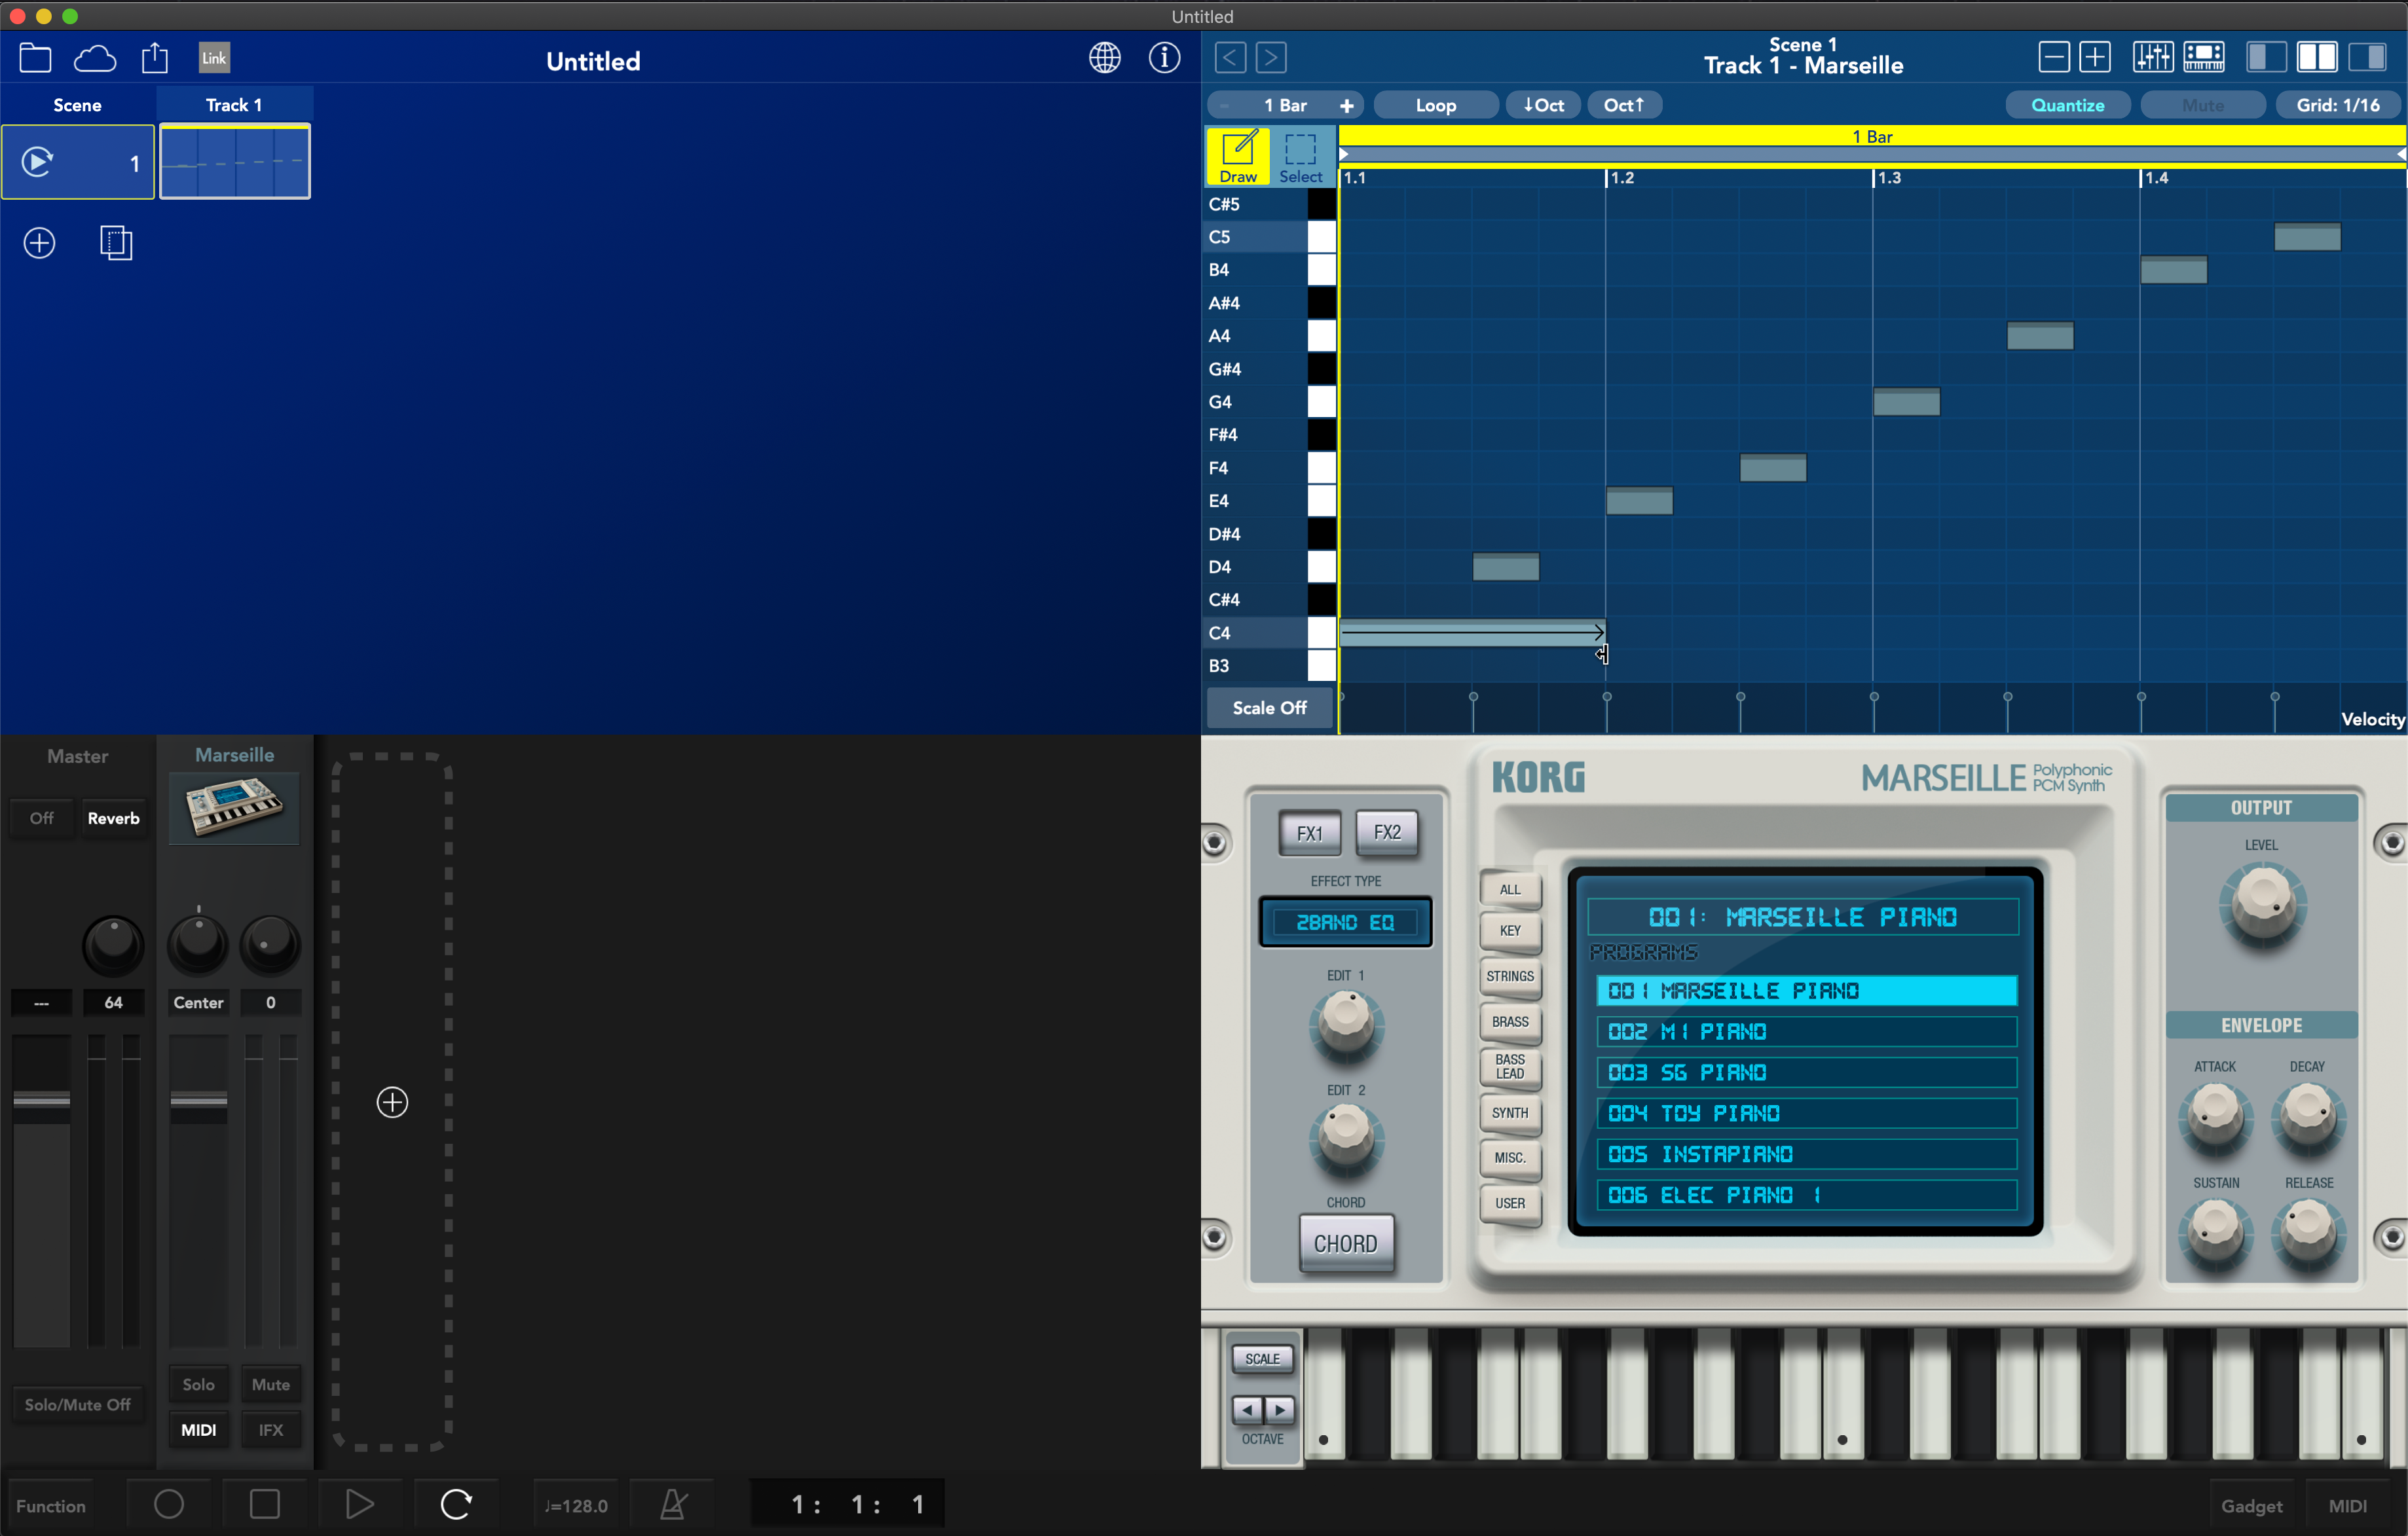Switch to the Gadget tab
The height and width of the screenshot is (1536, 2408).
pyautogui.click(x=2251, y=1505)
